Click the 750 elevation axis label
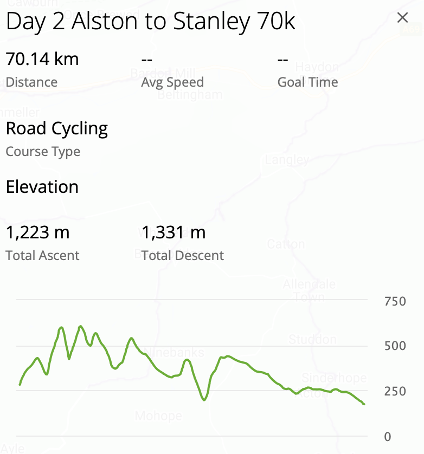424x454 pixels. (395, 301)
